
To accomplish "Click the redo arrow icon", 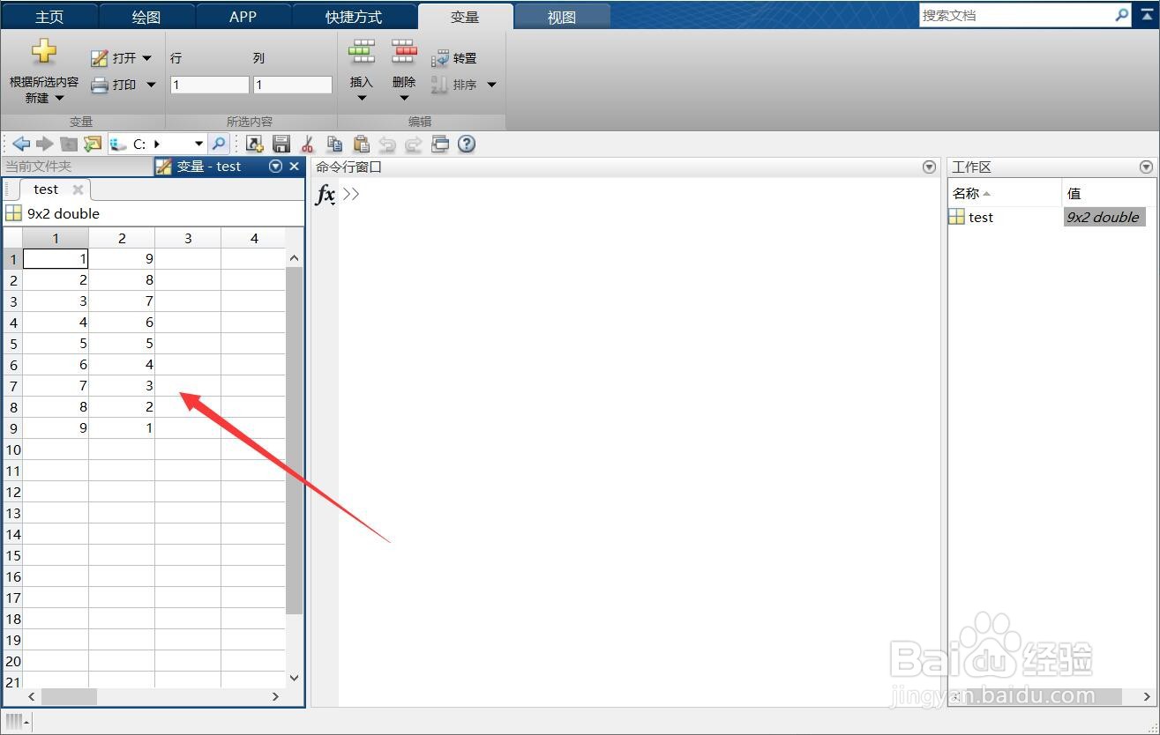I will (414, 144).
